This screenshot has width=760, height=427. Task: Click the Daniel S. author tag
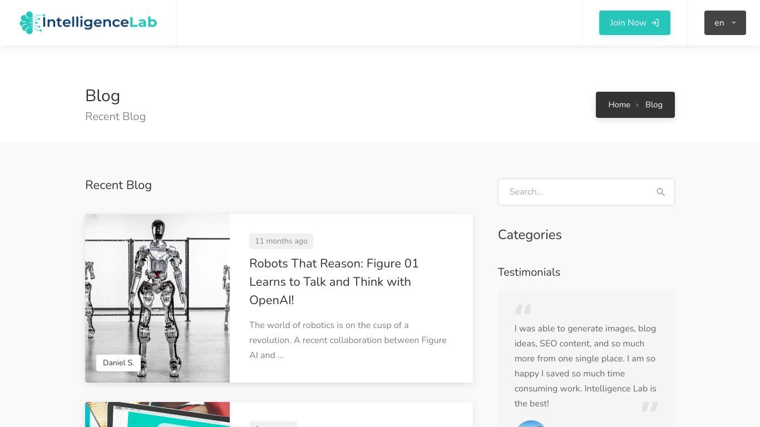pos(119,363)
